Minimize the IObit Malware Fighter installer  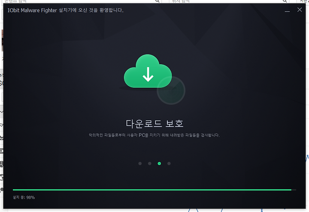coord(287,12)
